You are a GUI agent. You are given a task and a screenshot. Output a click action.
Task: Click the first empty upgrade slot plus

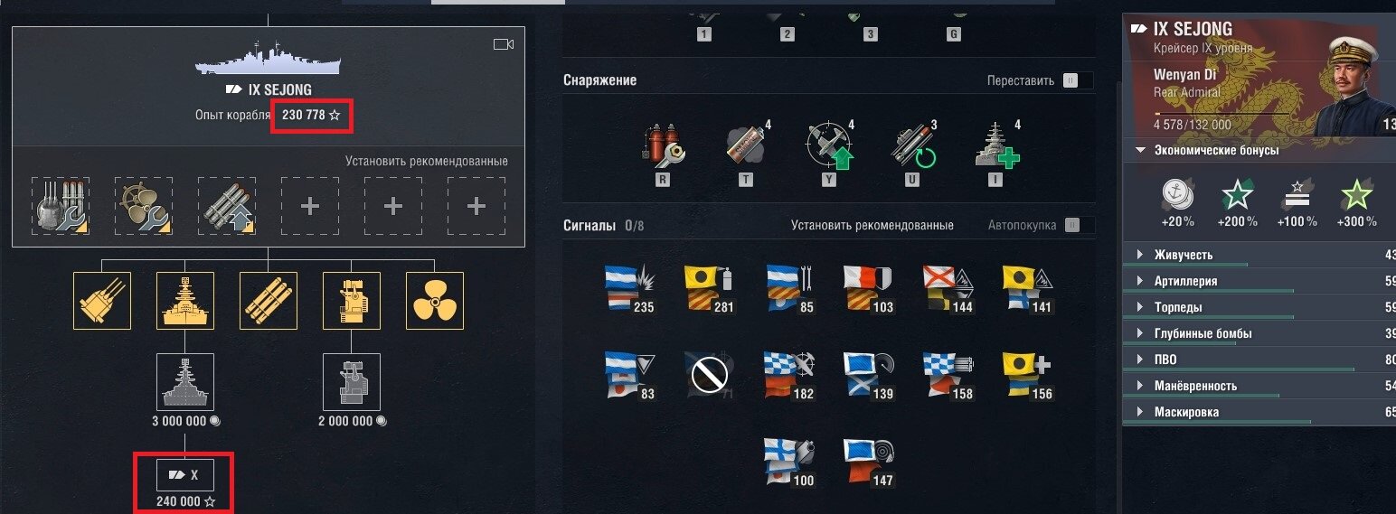pos(310,207)
